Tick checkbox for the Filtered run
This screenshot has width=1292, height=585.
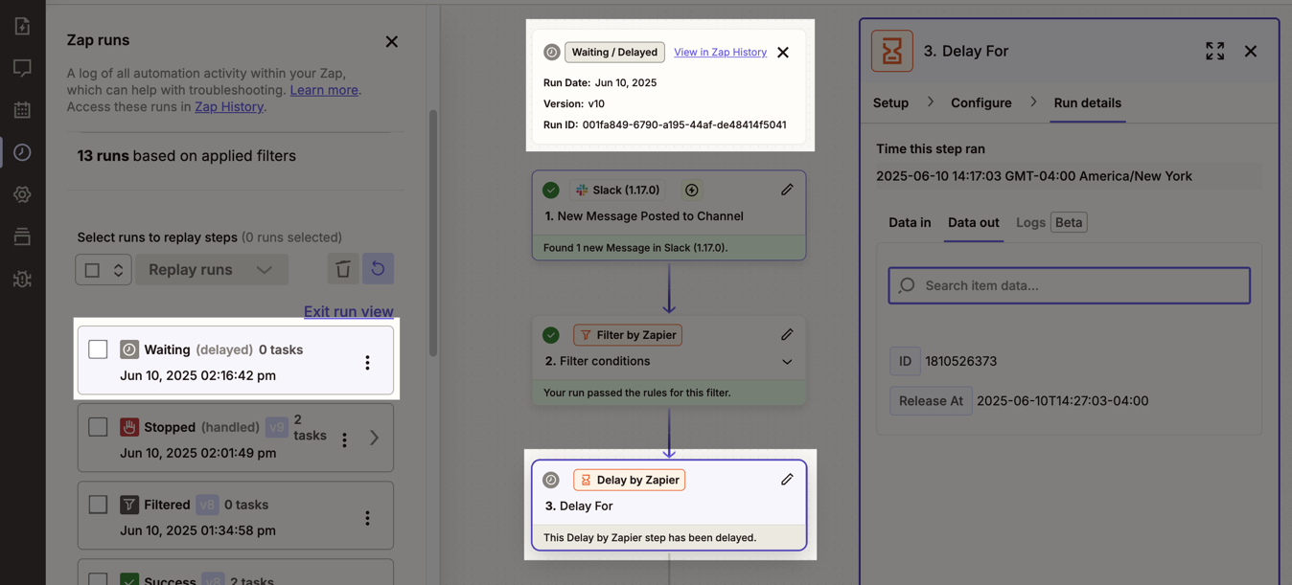tap(98, 505)
